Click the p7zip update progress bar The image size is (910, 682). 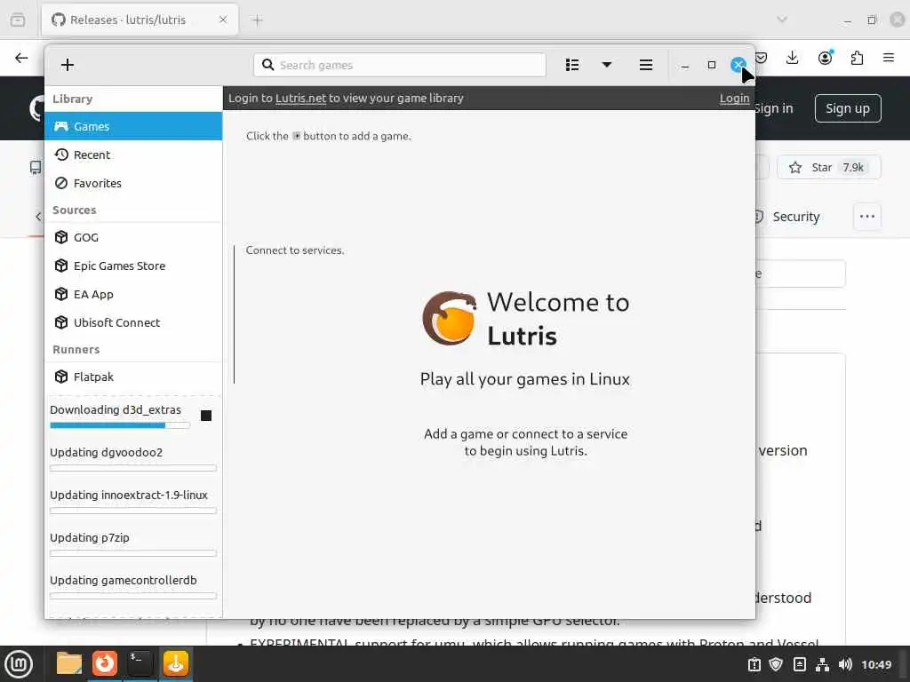coord(133,553)
